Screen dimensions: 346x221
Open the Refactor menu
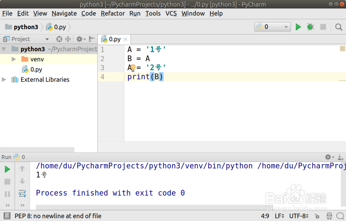[x=113, y=14]
